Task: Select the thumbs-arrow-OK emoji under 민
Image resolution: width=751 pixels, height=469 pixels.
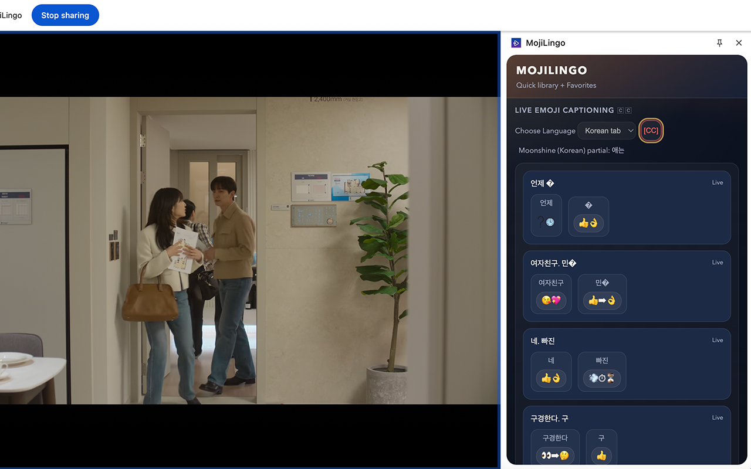Action: (x=602, y=300)
